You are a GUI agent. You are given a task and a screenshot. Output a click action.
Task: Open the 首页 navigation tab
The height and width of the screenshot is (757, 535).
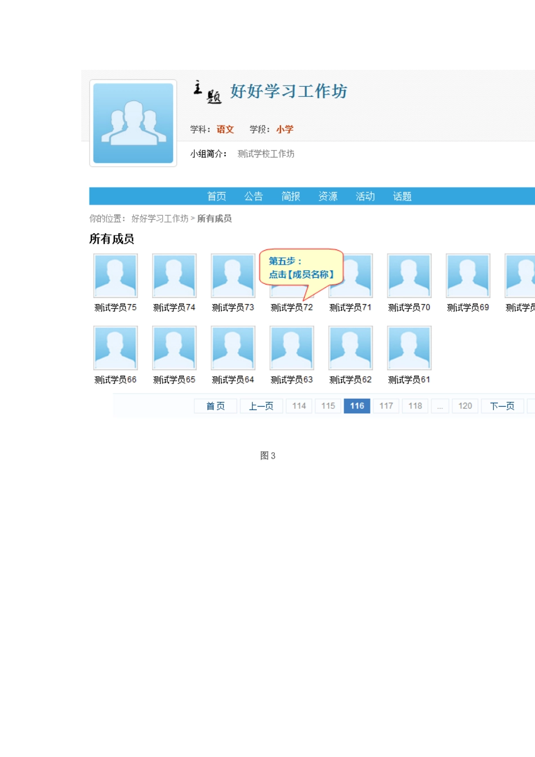pyautogui.click(x=217, y=196)
